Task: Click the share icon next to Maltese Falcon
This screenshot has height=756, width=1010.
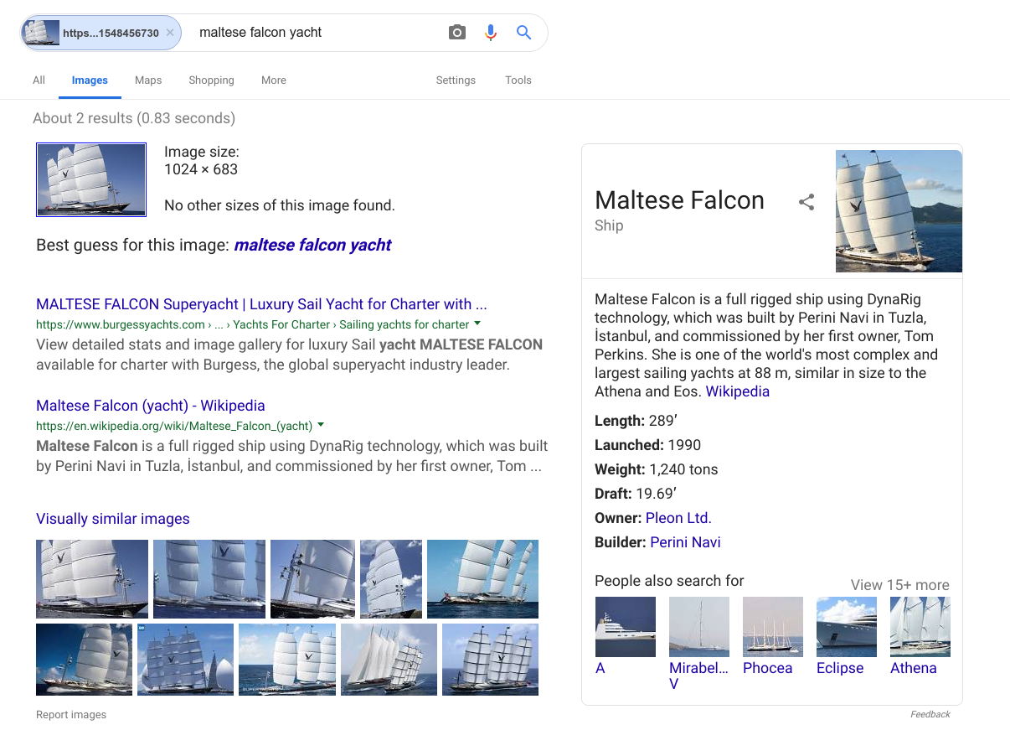Action: tap(806, 202)
